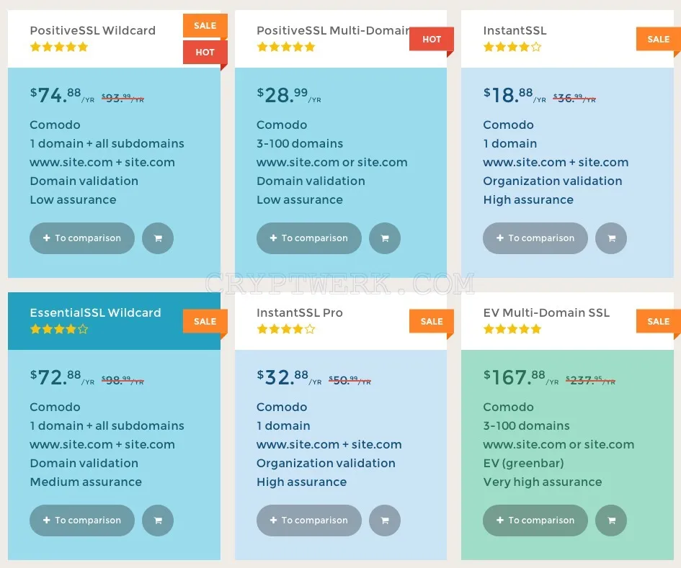Add InstantSSL Pro to comparison
Image resolution: width=681 pixels, height=568 pixels.
pos(309,520)
